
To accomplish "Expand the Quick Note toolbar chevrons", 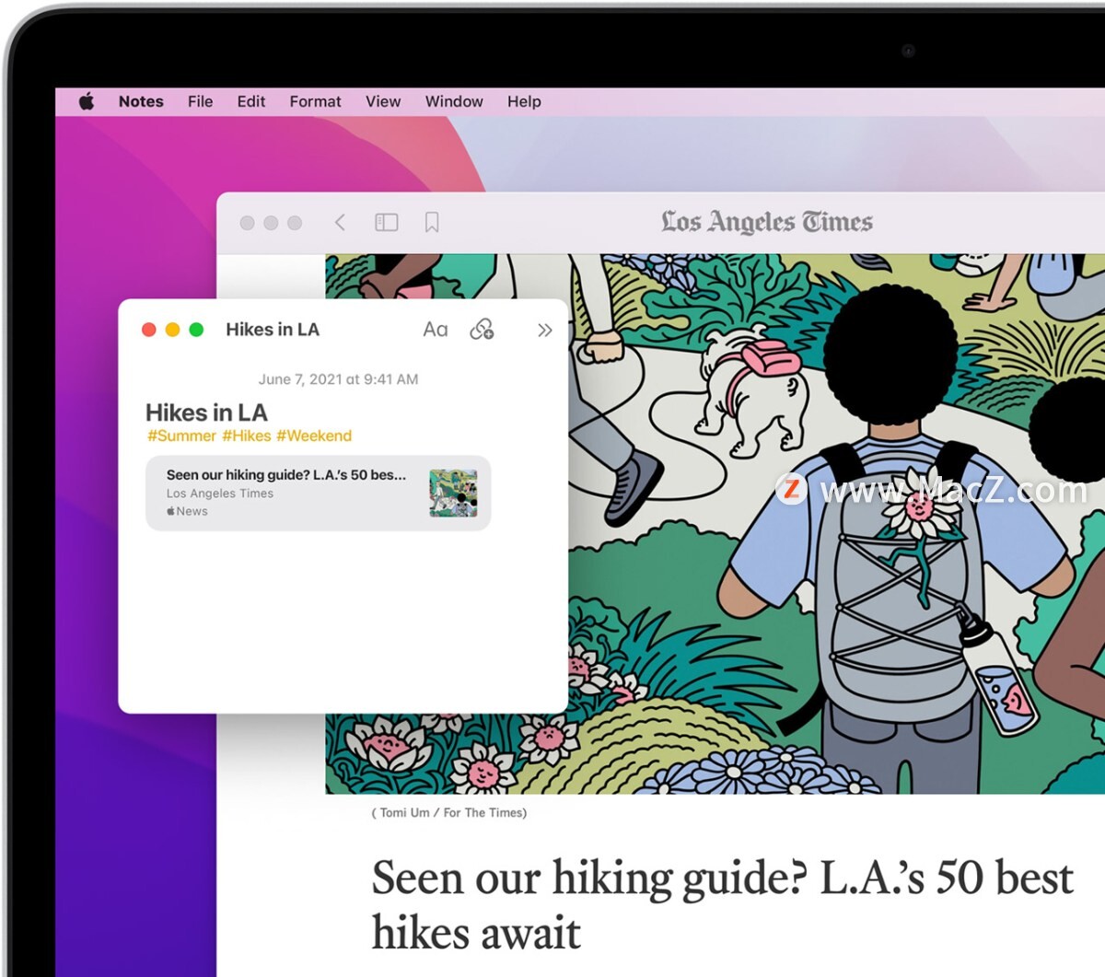I will point(545,330).
